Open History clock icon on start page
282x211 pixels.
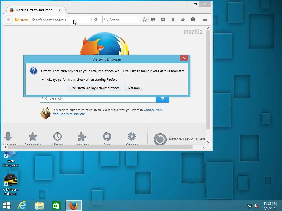click(58, 137)
